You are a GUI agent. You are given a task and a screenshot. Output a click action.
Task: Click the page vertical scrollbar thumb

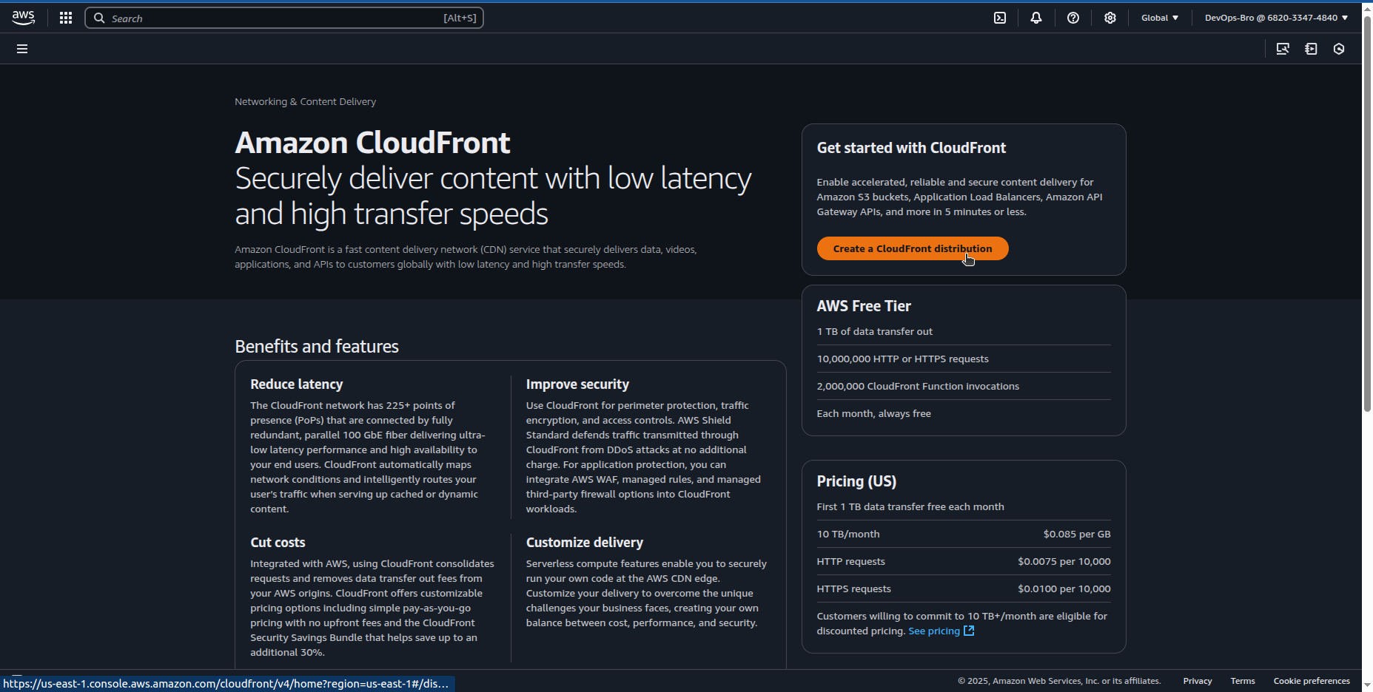coord(1367,214)
